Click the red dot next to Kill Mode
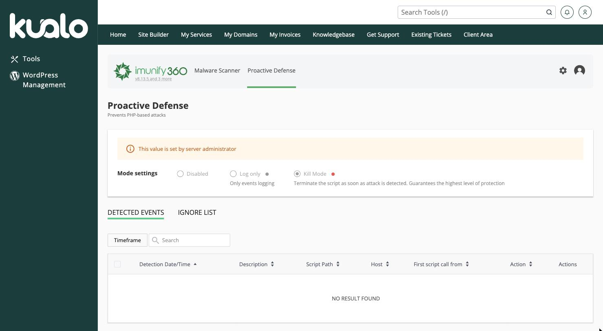Viewport: 603px width, 331px height. (333, 174)
